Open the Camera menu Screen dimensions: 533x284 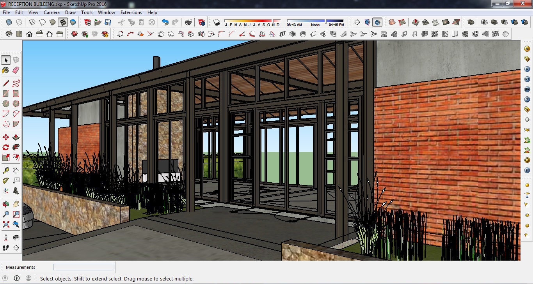pyautogui.click(x=52, y=12)
